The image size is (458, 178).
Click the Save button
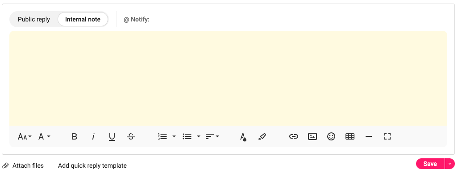(430, 164)
